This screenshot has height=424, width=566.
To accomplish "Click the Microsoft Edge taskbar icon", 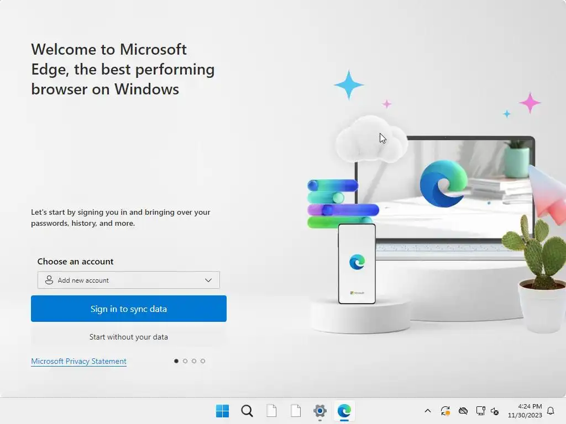I will coord(344,411).
